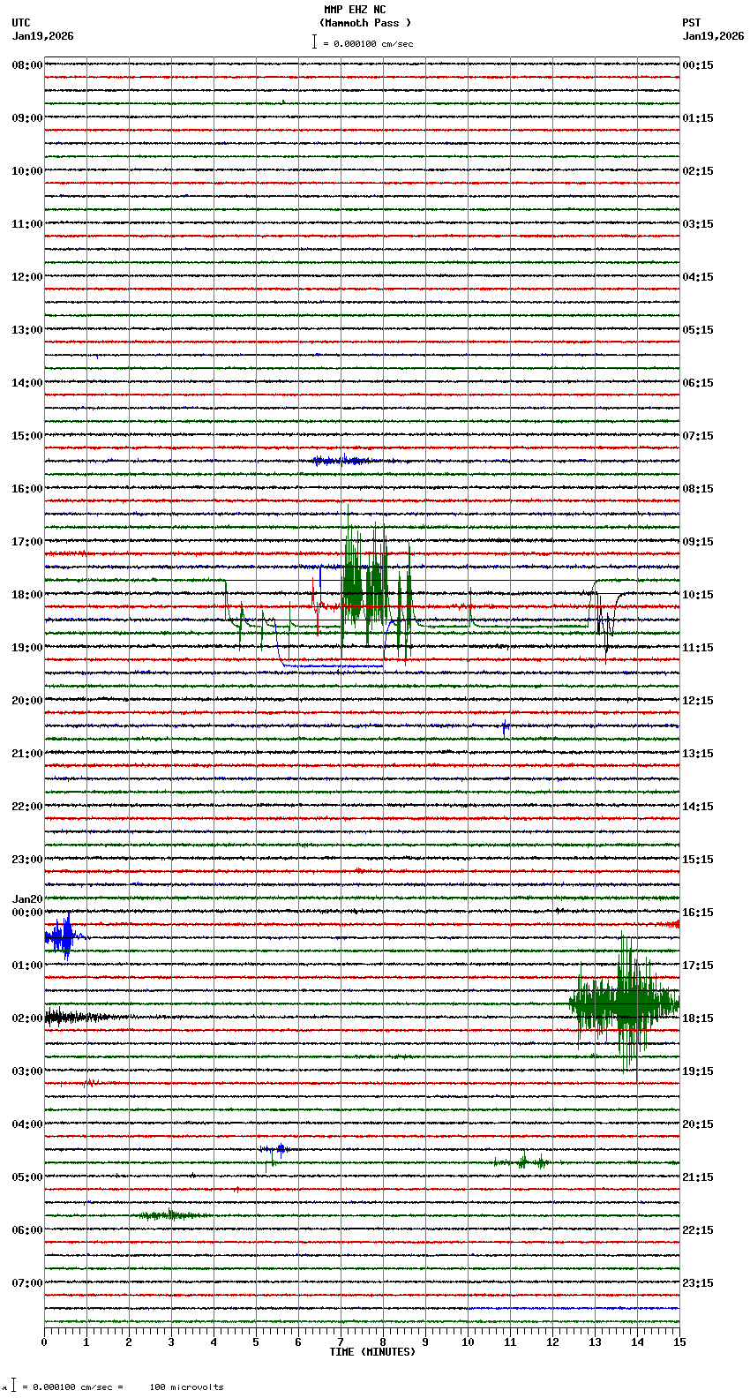This screenshot has width=750, height=1398.
Task: Click the '02:00' UTC time label
Action: point(27,1018)
